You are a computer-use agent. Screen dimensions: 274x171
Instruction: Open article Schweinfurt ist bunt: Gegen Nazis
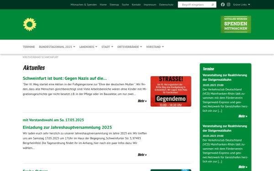pos(65,78)
